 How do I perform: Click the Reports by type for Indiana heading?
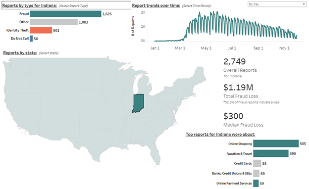[30, 5]
